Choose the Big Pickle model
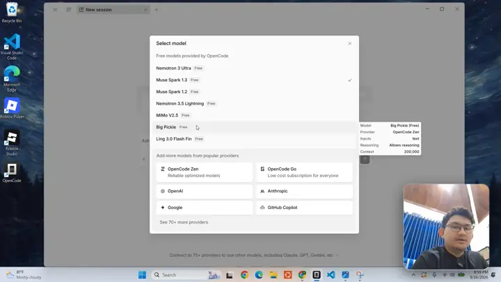The image size is (501, 282). tap(254, 127)
